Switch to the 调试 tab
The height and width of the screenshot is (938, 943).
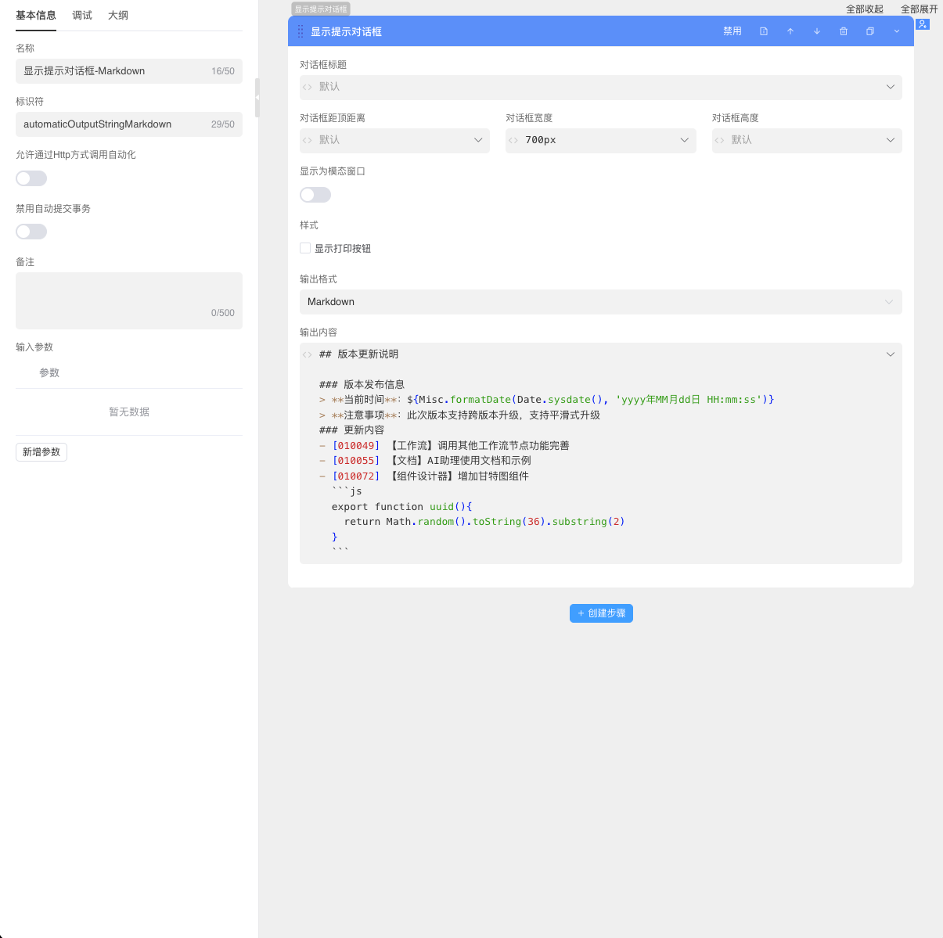coord(82,16)
